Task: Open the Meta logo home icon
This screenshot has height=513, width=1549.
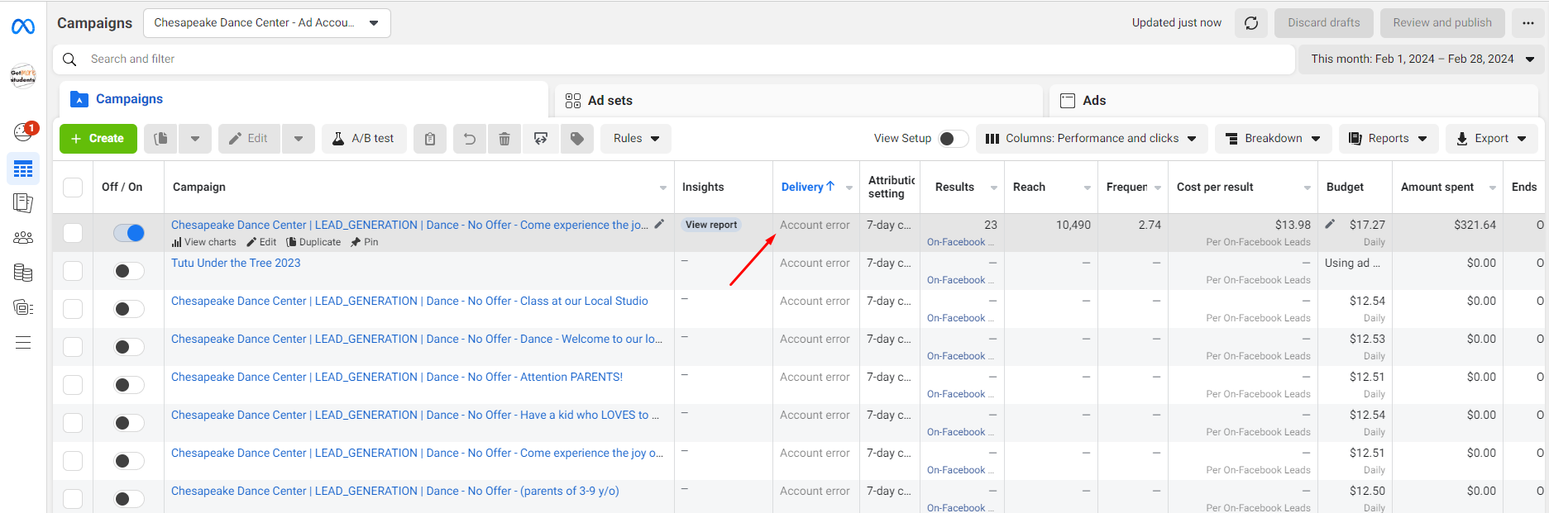Action: [x=23, y=27]
